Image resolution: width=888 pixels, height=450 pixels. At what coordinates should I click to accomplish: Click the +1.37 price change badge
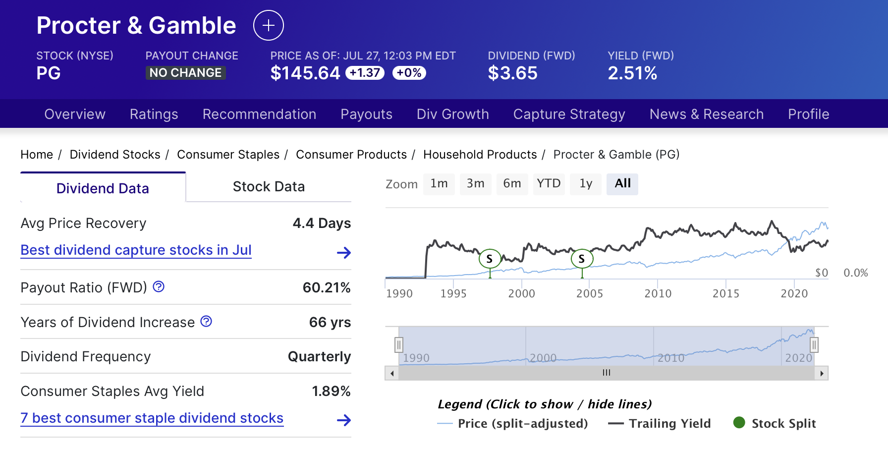(365, 73)
